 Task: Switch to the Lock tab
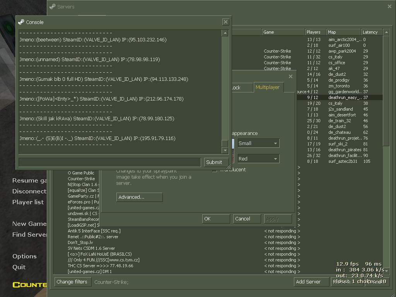[242, 88]
